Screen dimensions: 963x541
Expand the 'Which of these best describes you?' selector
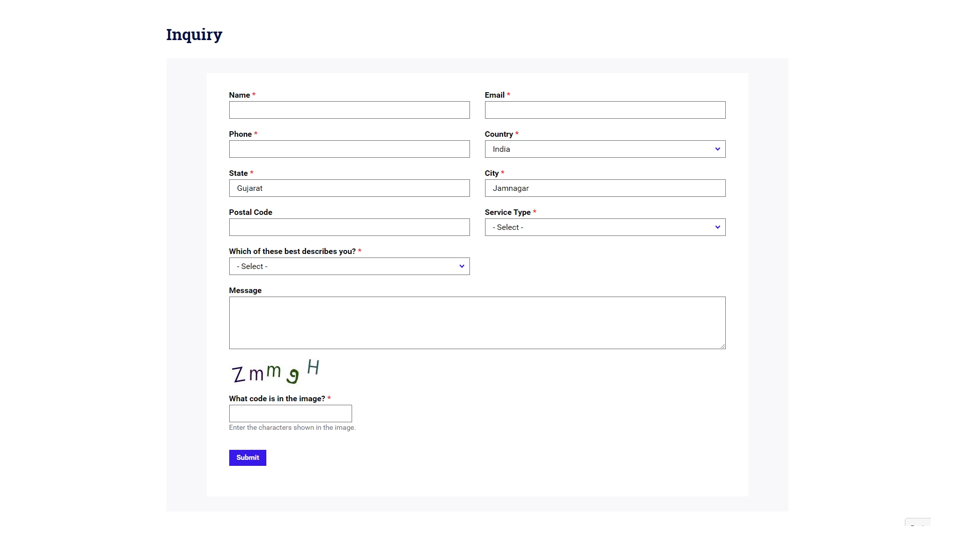pos(349,266)
